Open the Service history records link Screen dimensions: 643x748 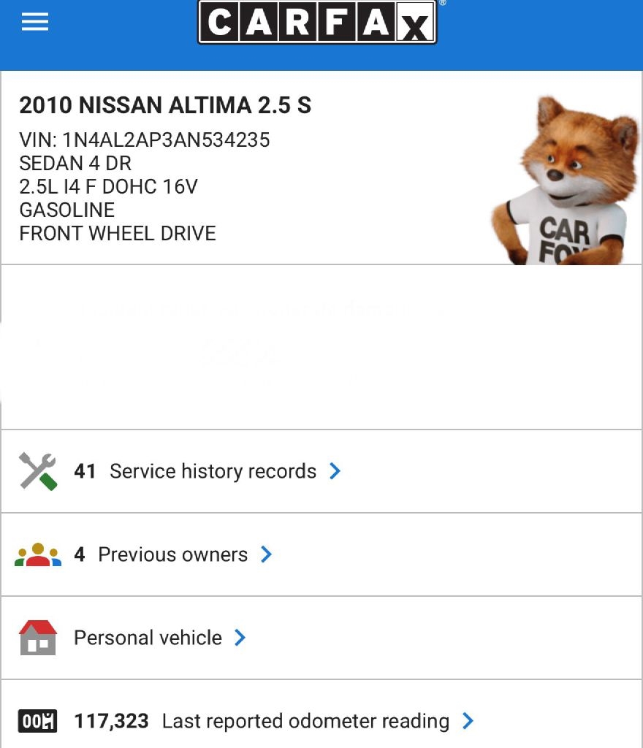click(213, 471)
